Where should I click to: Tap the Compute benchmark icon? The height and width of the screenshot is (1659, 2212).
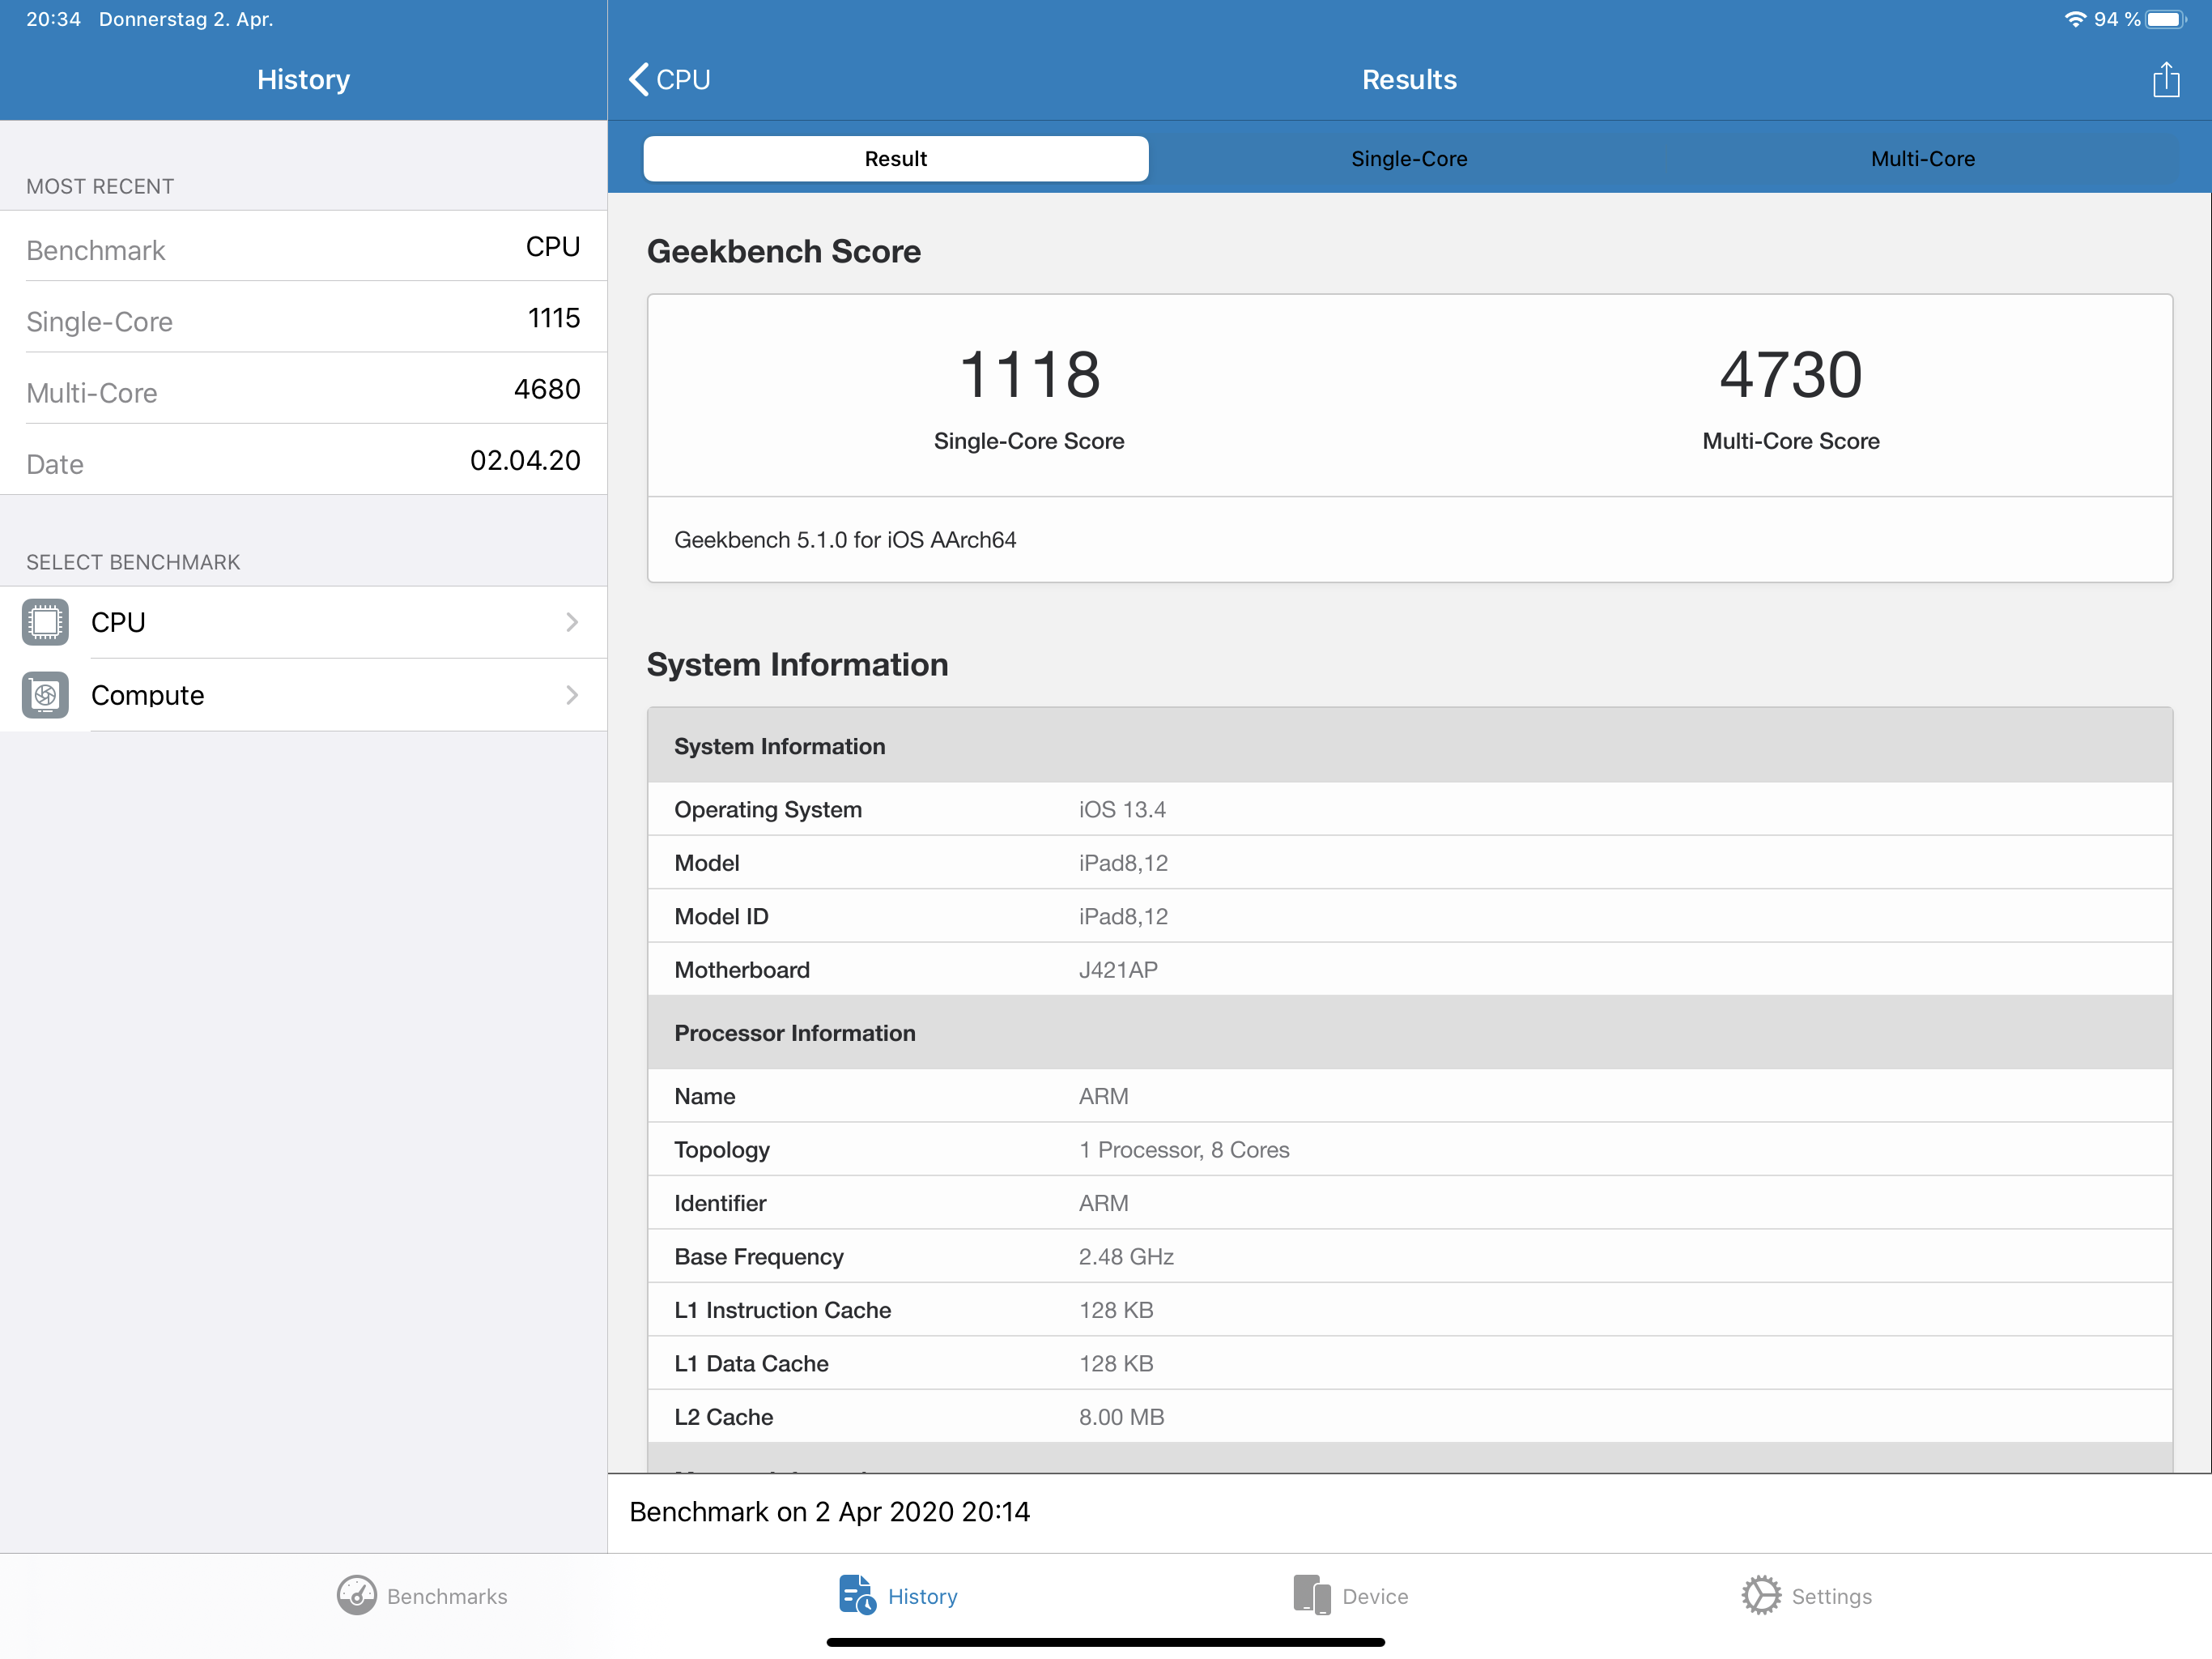[45, 695]
